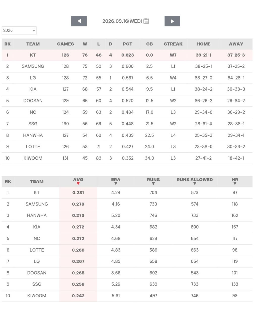Select KT in the standings table
The image size is (255, 322).
click(33, 55)
